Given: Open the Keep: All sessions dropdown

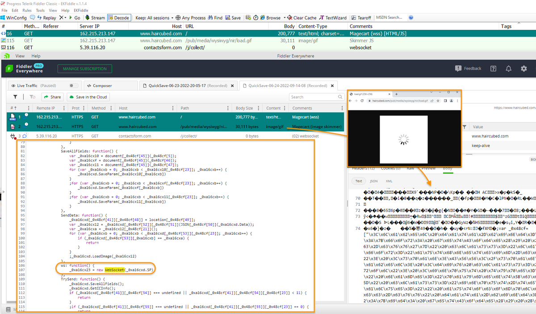Looking at the screenshot, I should pyautogui.click(x=154, y=18).
